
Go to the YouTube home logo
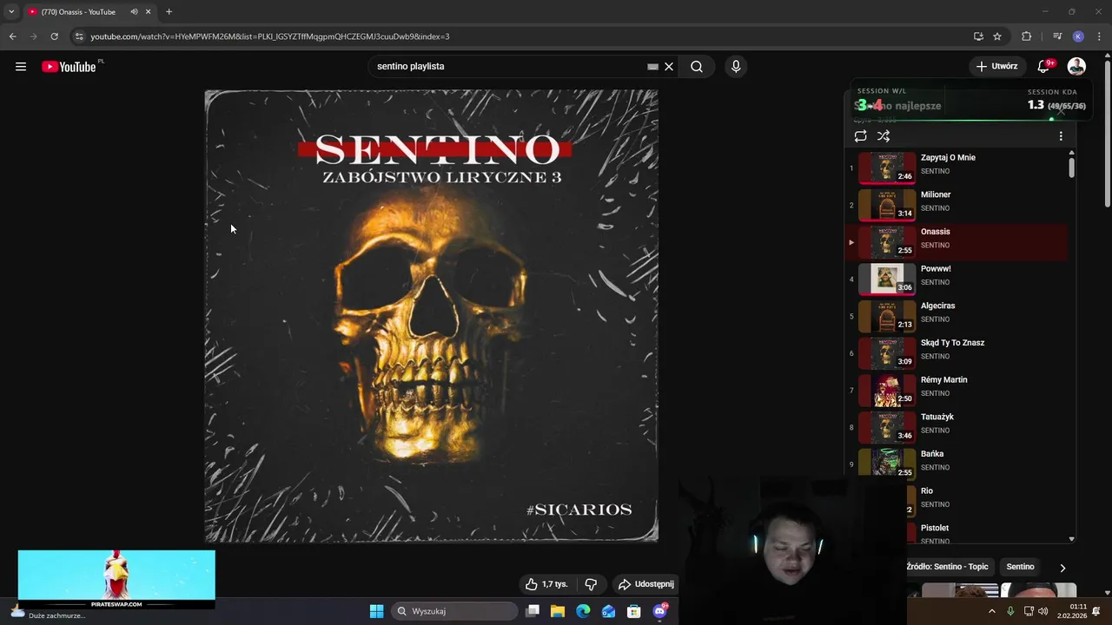click(x=69, y=67)
